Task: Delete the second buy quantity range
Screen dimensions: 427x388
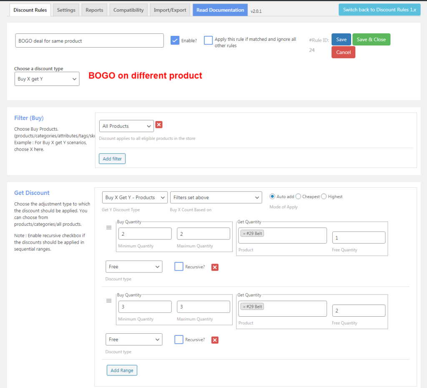Action: coord(215,340)
